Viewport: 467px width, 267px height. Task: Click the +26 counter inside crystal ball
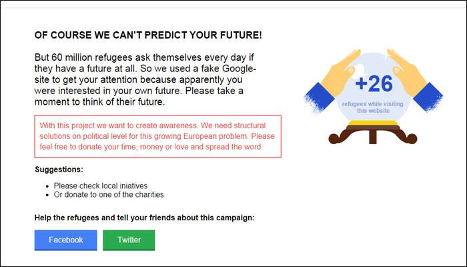point(374,83)
